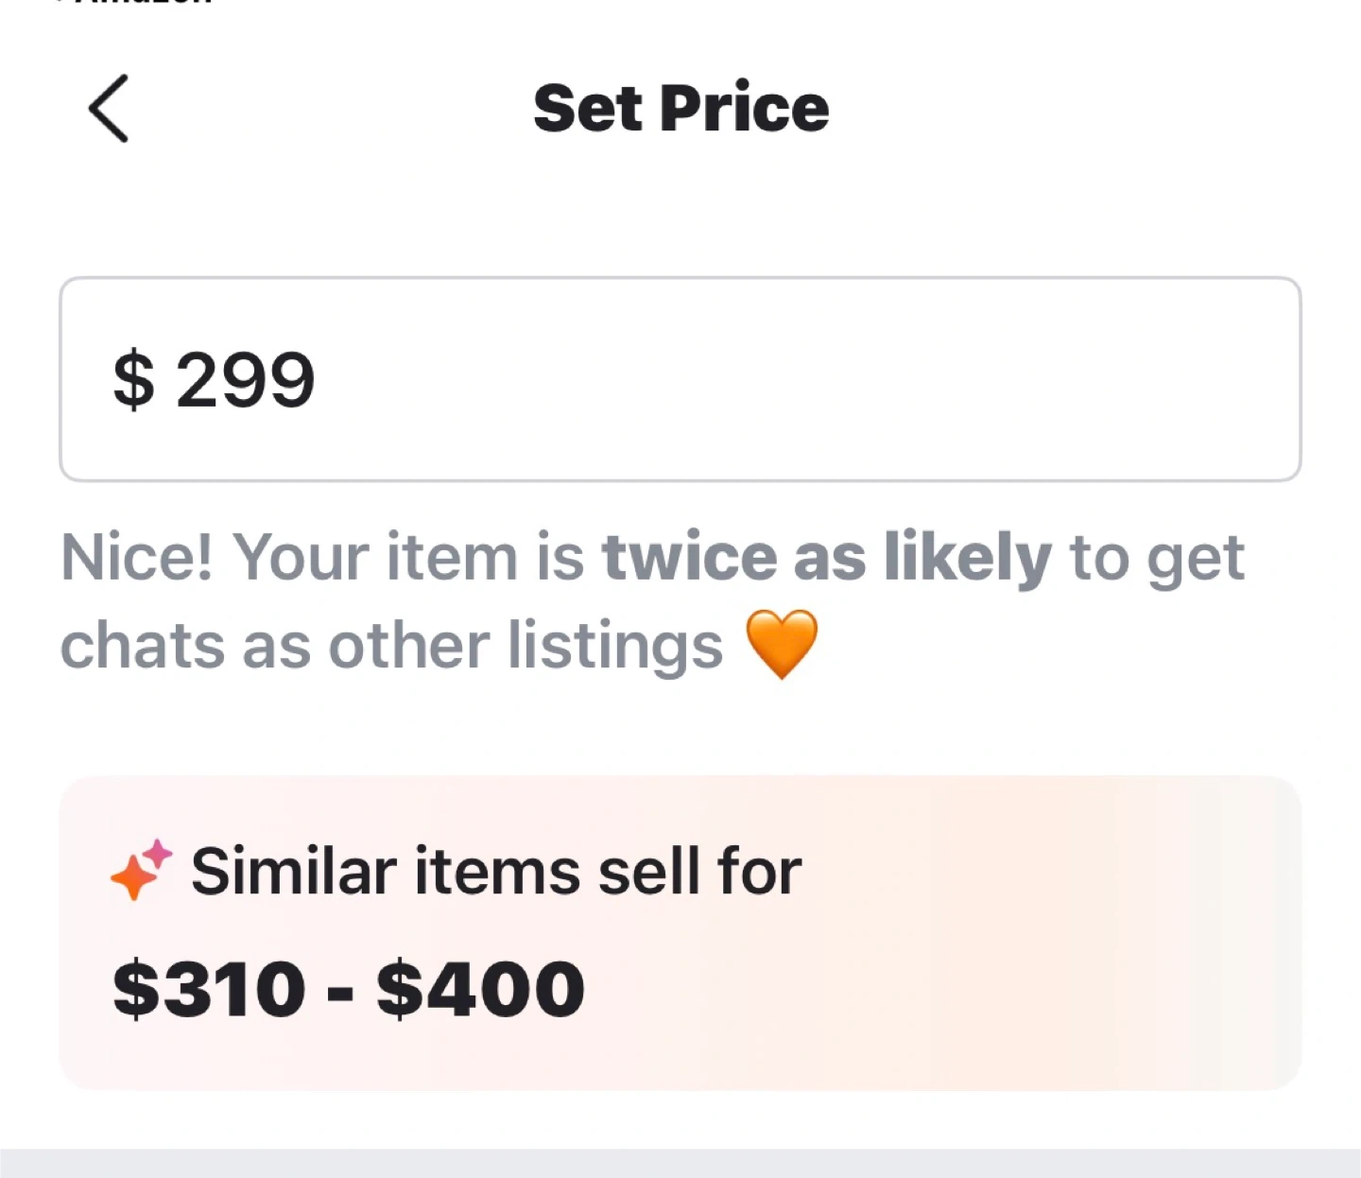This screenshot has height=1178, width=1361.
Task: Click the dollar sign in price field
Action: point(133,380)
